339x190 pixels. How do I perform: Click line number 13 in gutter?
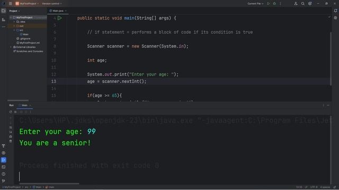click(x=53, y=81)
